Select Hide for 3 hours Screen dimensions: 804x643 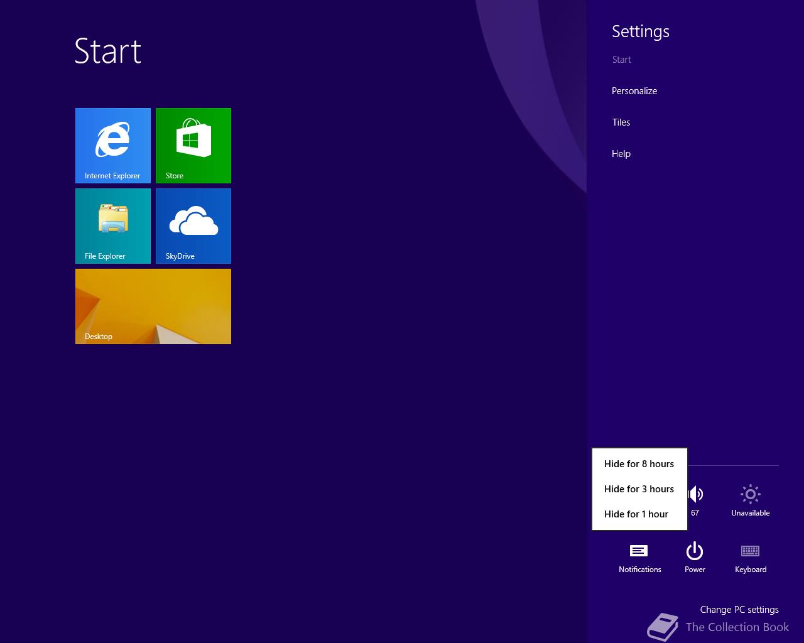click(x=639, y=489)
